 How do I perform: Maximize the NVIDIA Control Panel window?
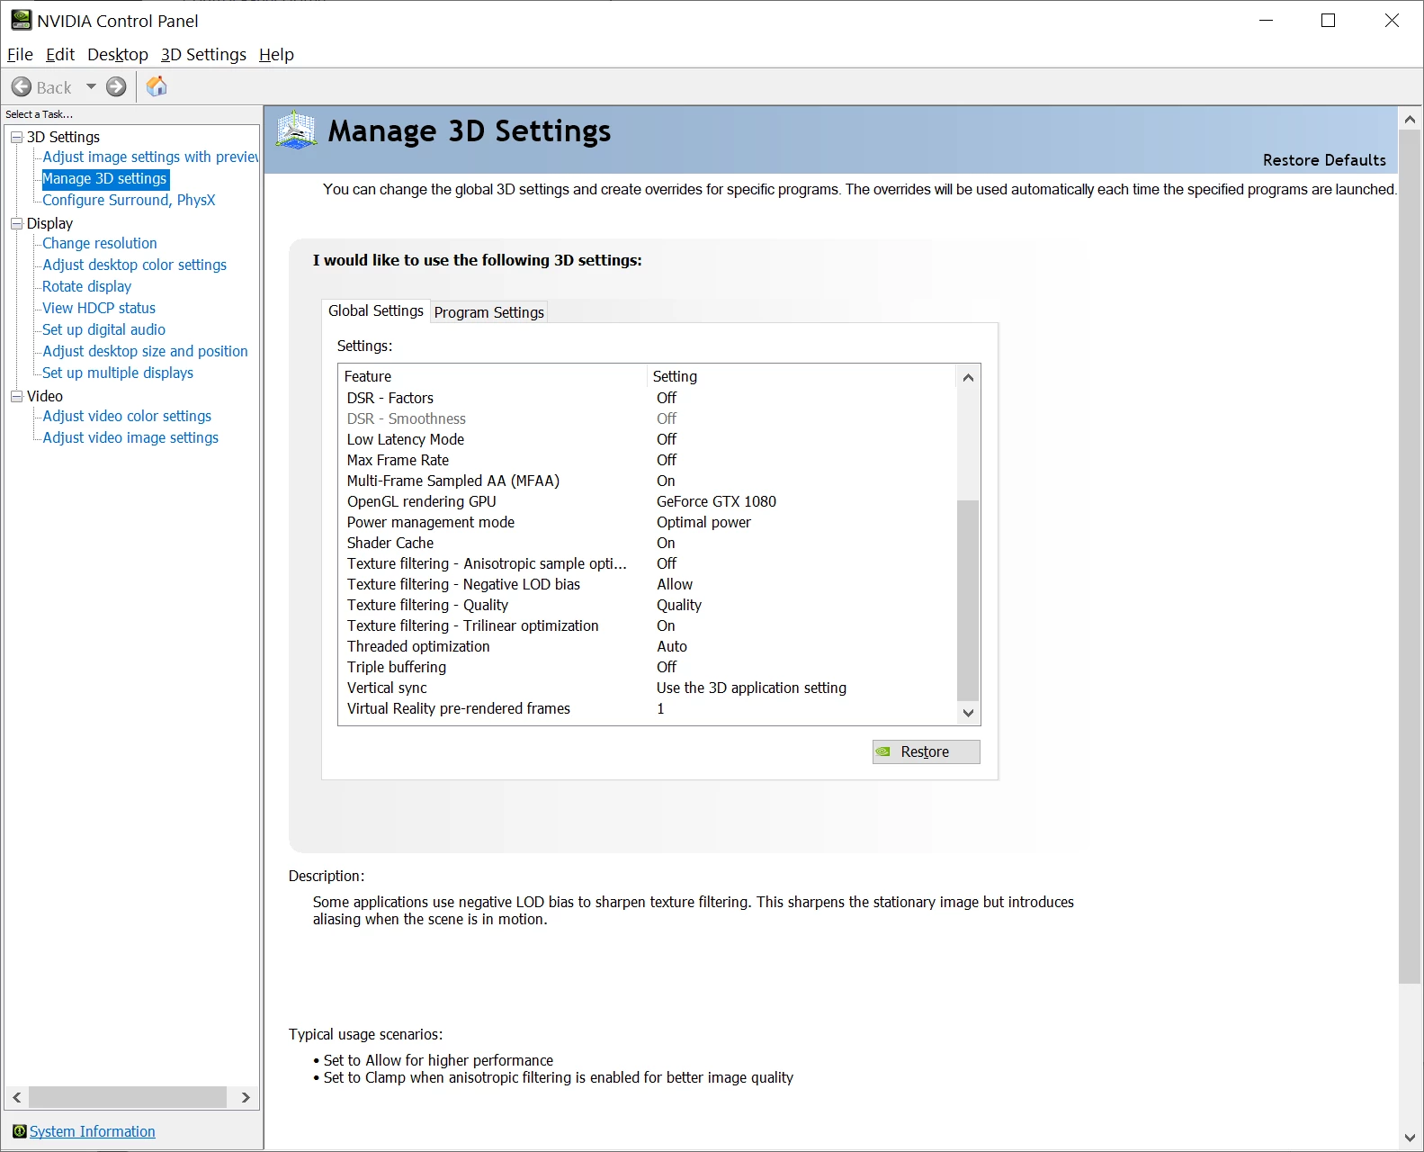point(1328,21)
